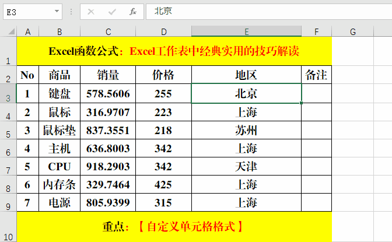
Task: Select row 10 header
Action: pos(8,227)
